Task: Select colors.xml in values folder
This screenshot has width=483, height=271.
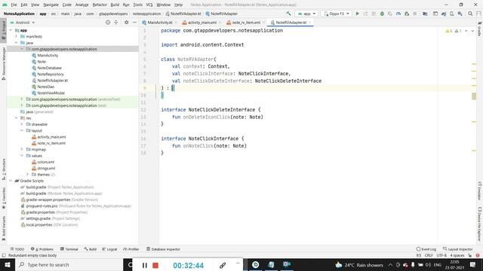Action: tap(45, 162)
